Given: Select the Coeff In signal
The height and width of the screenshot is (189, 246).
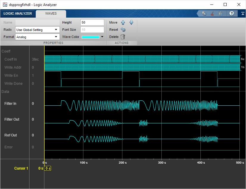Looking at the screenshot, I should pyautogui.click(x=11, y=59).
